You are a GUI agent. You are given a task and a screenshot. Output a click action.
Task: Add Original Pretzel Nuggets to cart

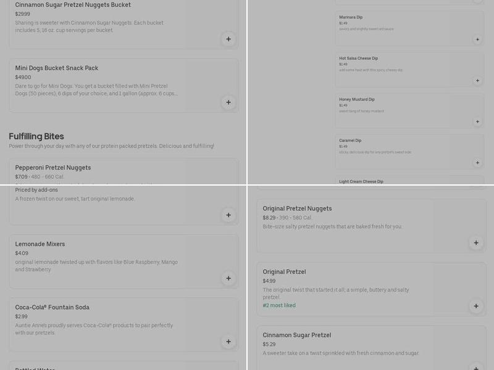coord(476,243)
